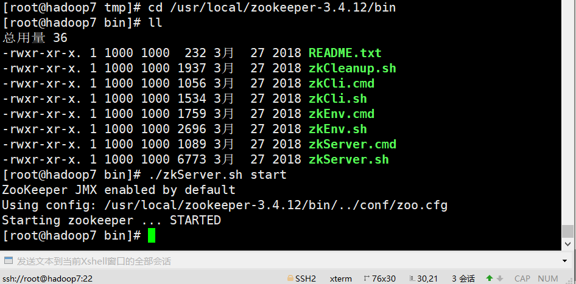Click the file size value 1937
Image resolution: width=576 pixels, height=284 pixels.
(x=191, y=68)
